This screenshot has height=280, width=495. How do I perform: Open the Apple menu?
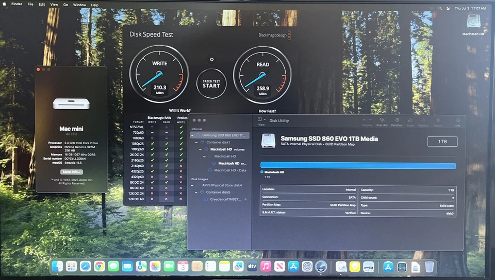(5, 5)
